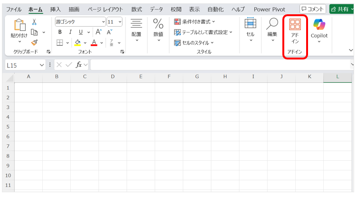Select row 5 header
357x197 pixels.
point(8,127)
